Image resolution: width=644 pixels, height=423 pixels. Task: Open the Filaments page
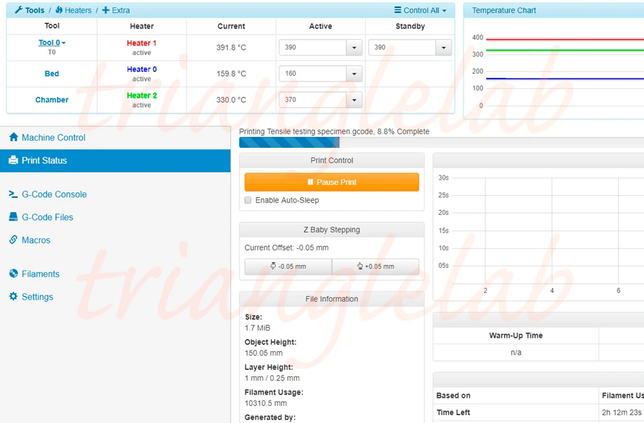tap(40, 274)
